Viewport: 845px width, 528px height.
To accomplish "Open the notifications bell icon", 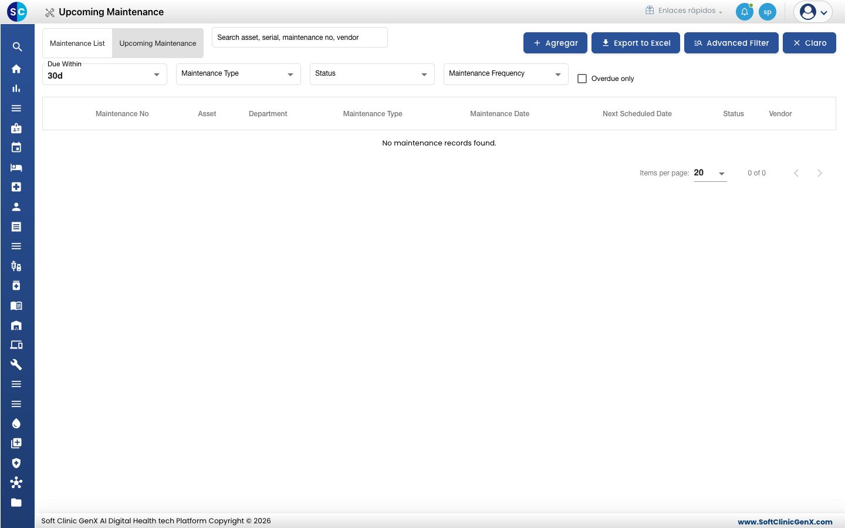I will pyautogui.click(x=745, y=12).
